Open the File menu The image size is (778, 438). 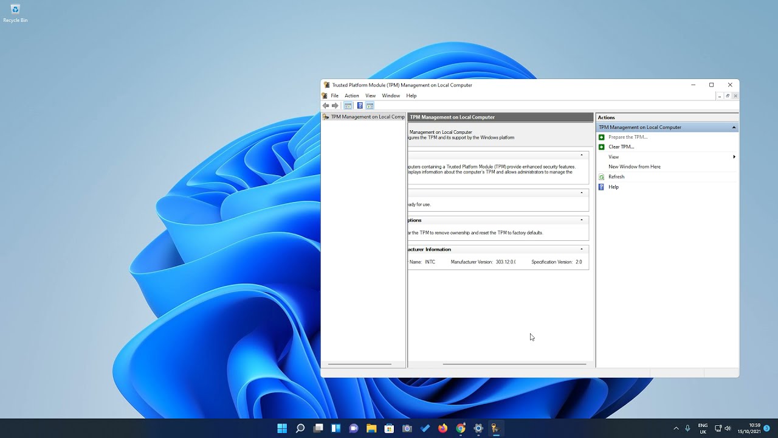(334, 96)
